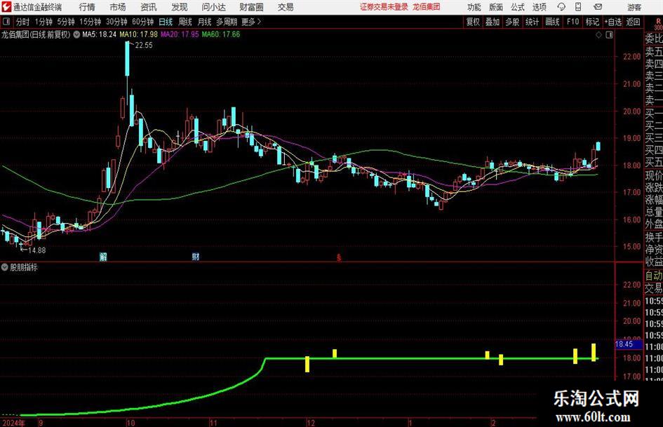This screenshot has height=427, width=663.
Task: Click the 龙佰集团(日线 前复权) chart title
Action: click(36, 34)
